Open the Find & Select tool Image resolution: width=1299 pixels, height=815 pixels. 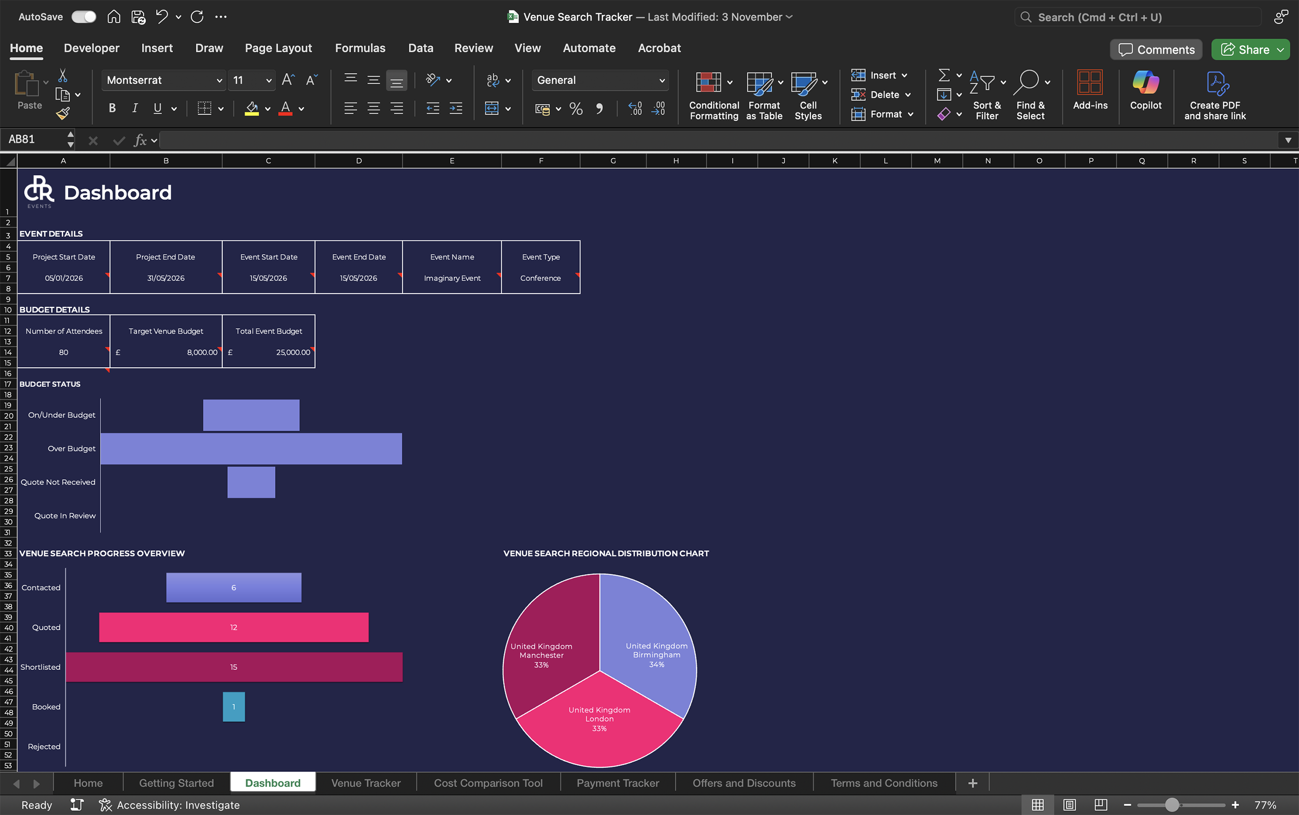(x=1030, y=96)
